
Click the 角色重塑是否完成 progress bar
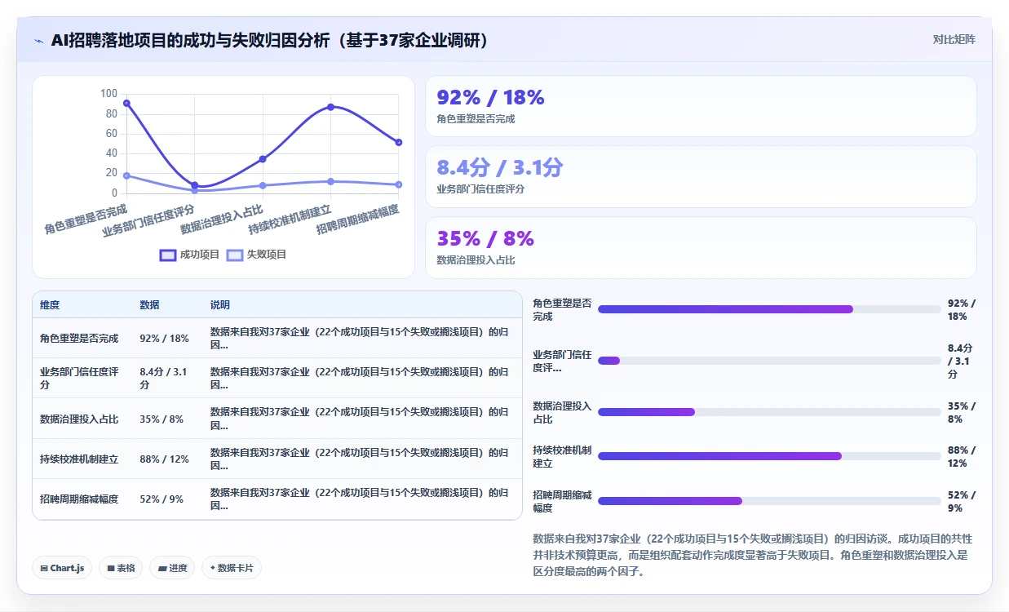[x=769, y=309]
